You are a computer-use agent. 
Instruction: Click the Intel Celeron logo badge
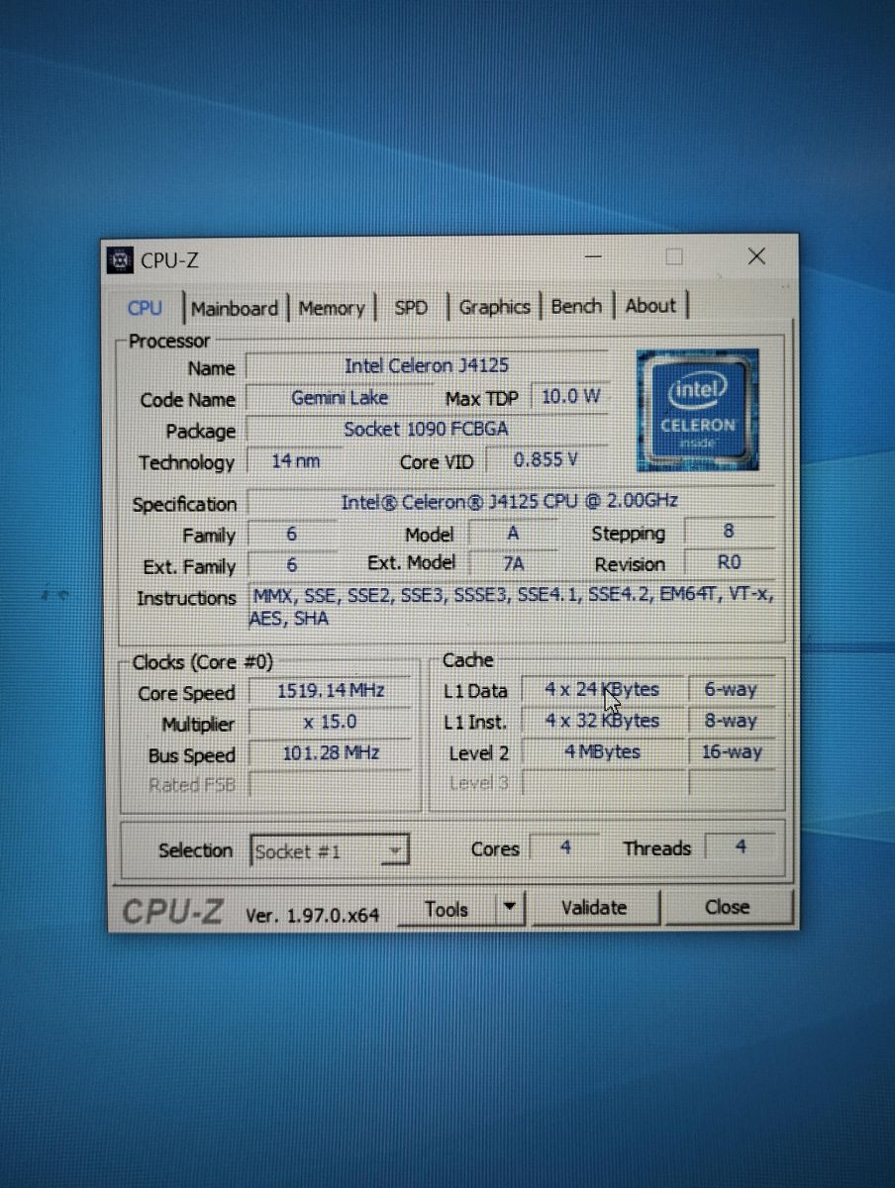698,409
